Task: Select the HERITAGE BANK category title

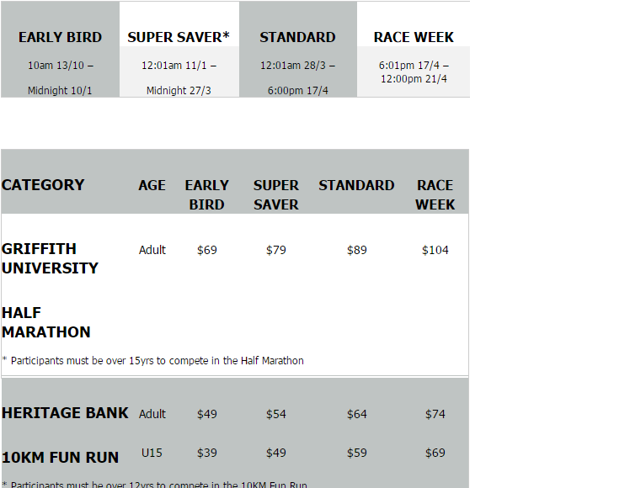Action: (65, 413)
